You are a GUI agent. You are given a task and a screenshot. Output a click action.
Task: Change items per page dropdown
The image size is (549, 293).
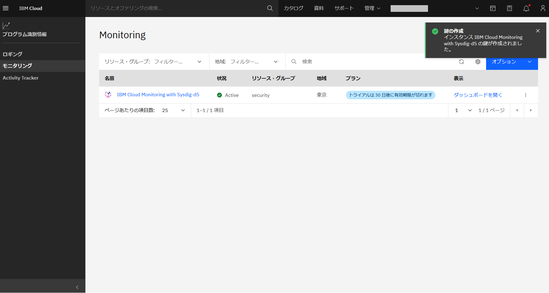(174, 110)
